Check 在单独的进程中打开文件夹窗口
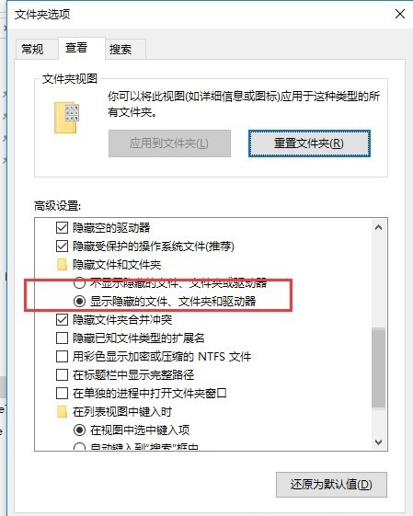The height and width of the screenshot is (516, 413). (x=62, y=394)
